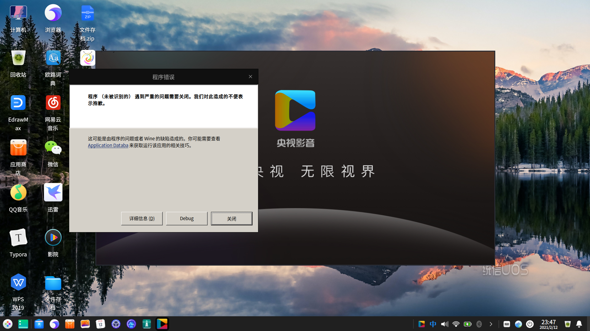Select the Typora desktop icon
Screen dimensions: 590x331
tap(18, 243)
